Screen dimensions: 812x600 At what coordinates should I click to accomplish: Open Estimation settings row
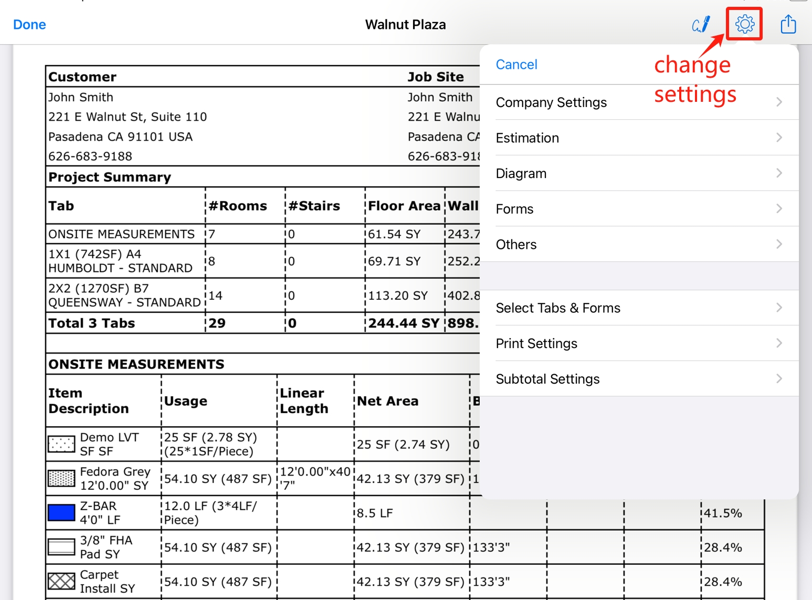click(639, 138)
